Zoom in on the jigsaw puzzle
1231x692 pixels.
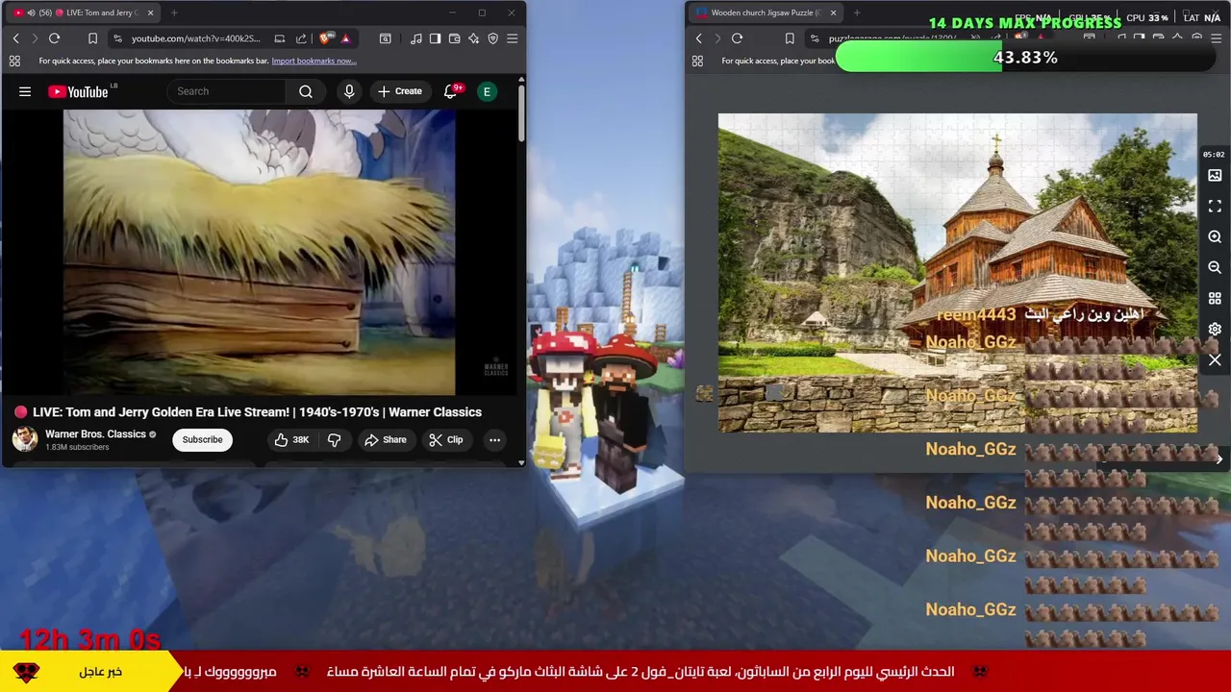tap(1215, 236)
